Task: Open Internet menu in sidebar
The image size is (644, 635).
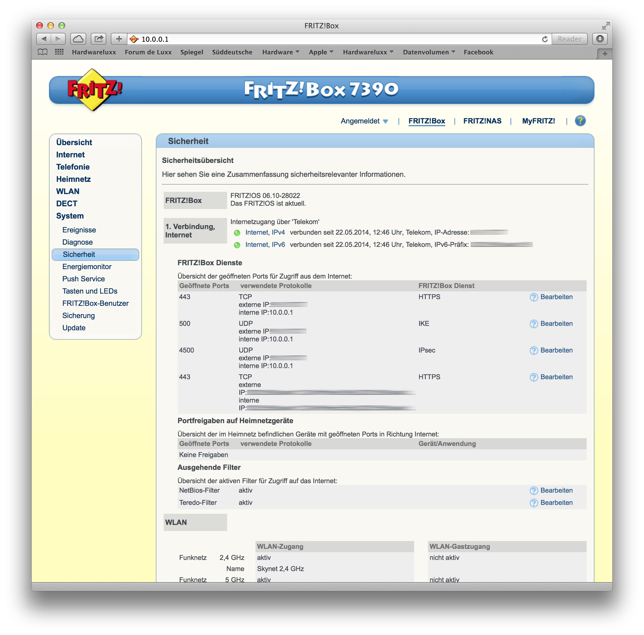Action: [x=70, y=155]
